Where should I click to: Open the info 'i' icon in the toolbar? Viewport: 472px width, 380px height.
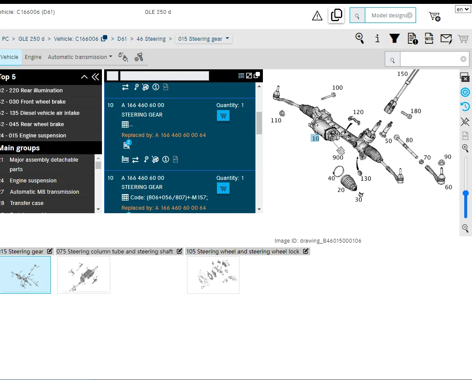click(x=377, y=39)
